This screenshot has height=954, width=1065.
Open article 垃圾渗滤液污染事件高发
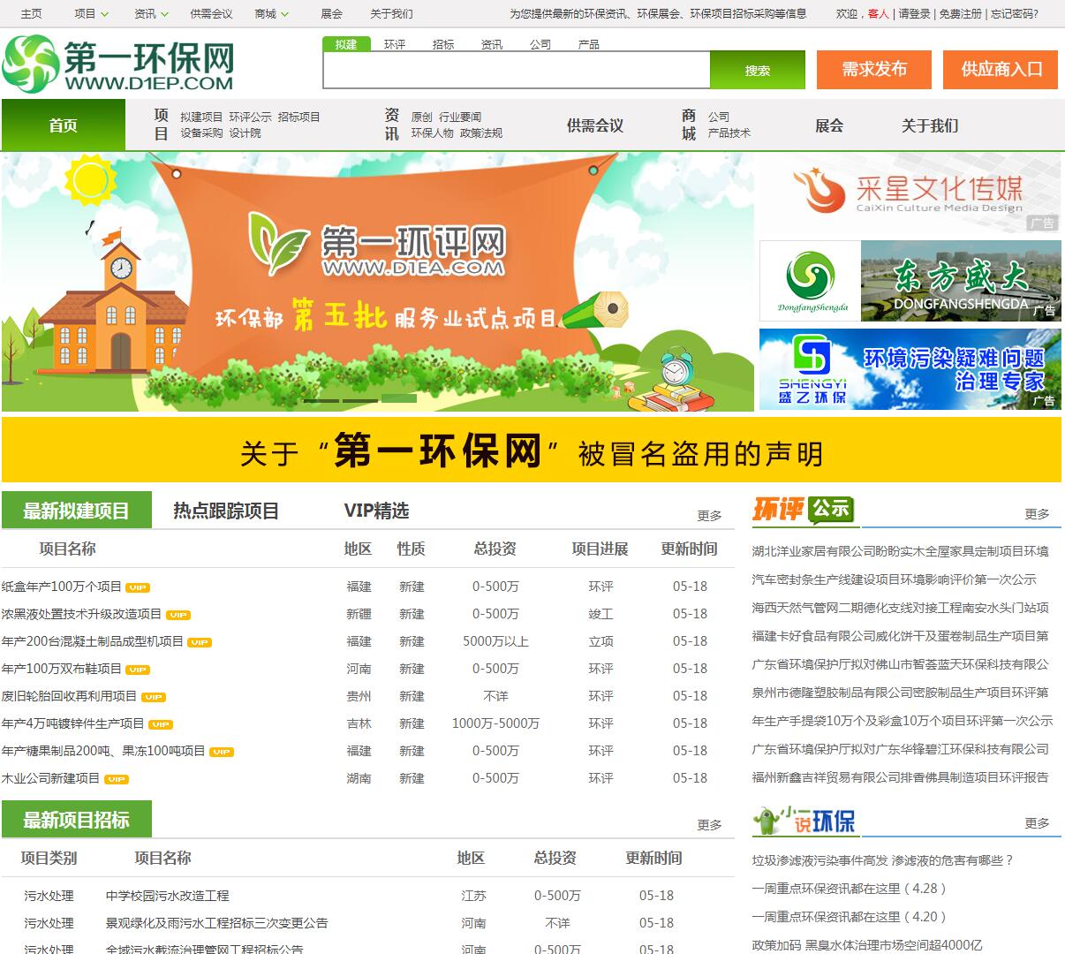pos(883,860)
